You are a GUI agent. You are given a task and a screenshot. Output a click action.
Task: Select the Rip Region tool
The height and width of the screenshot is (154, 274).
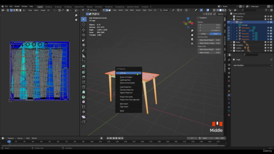pyautogui.click(x=84, y=121)
